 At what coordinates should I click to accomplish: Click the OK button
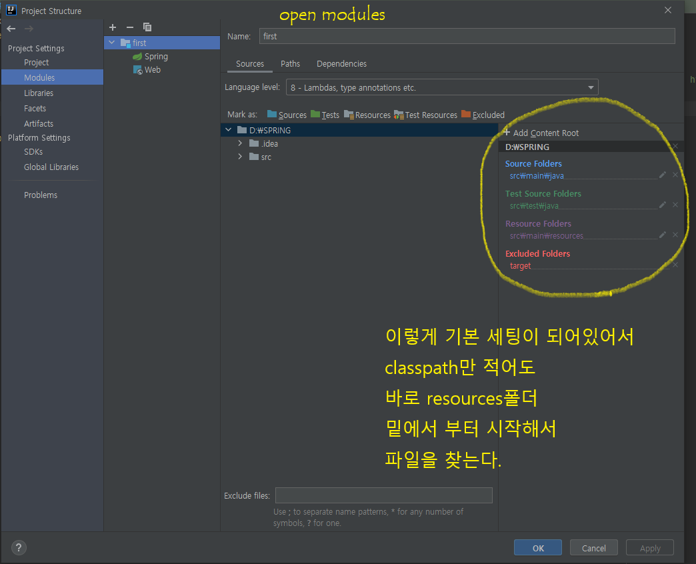click(537, 547)
